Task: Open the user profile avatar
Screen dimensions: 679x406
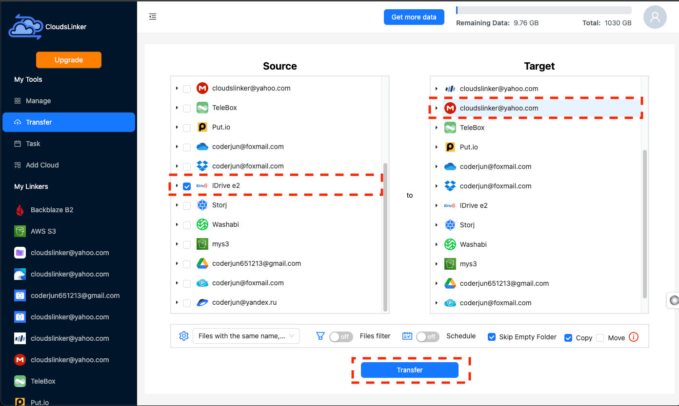Action: pos(655,18)
